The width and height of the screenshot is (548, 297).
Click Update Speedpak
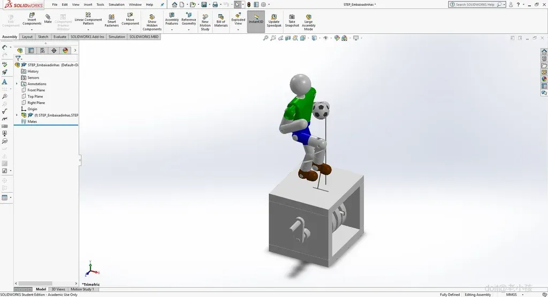[274, 21]
